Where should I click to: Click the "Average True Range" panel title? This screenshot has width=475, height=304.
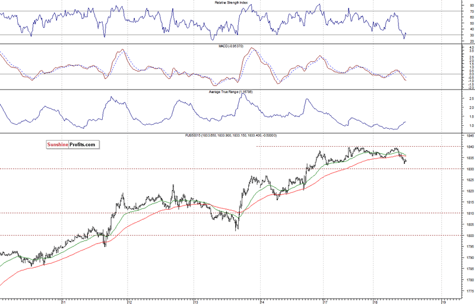(231, 92)
